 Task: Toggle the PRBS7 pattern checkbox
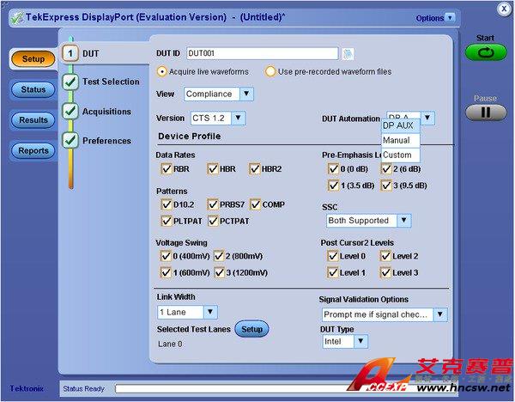(x=212, y=205)
